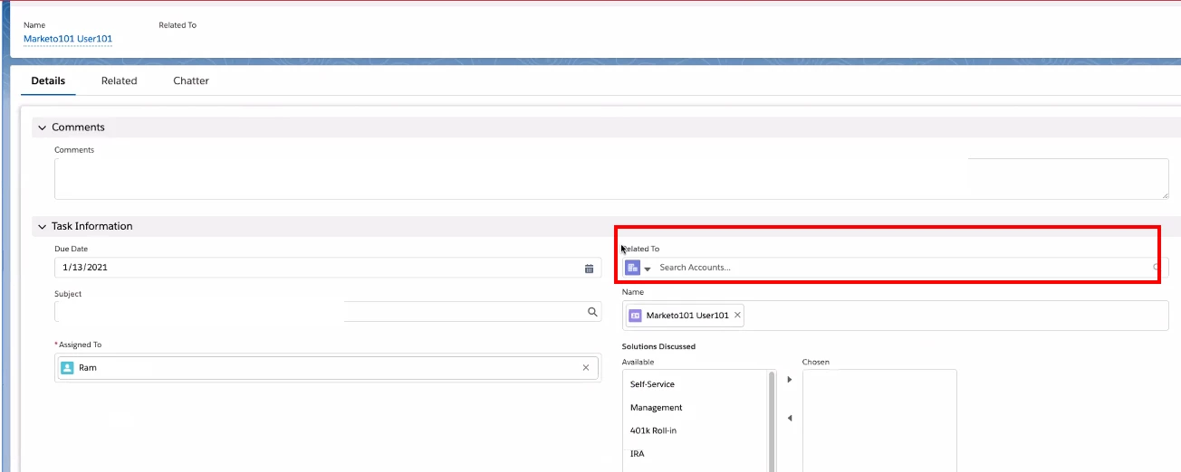Remove Marketo101 User101 pill from Name field
The width and height of the screenshot is (1181, 472).
point(737,316)
